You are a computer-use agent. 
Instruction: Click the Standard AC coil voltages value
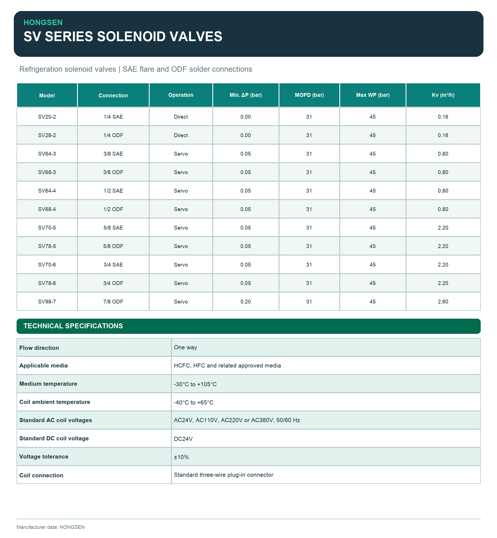(237, 420)
